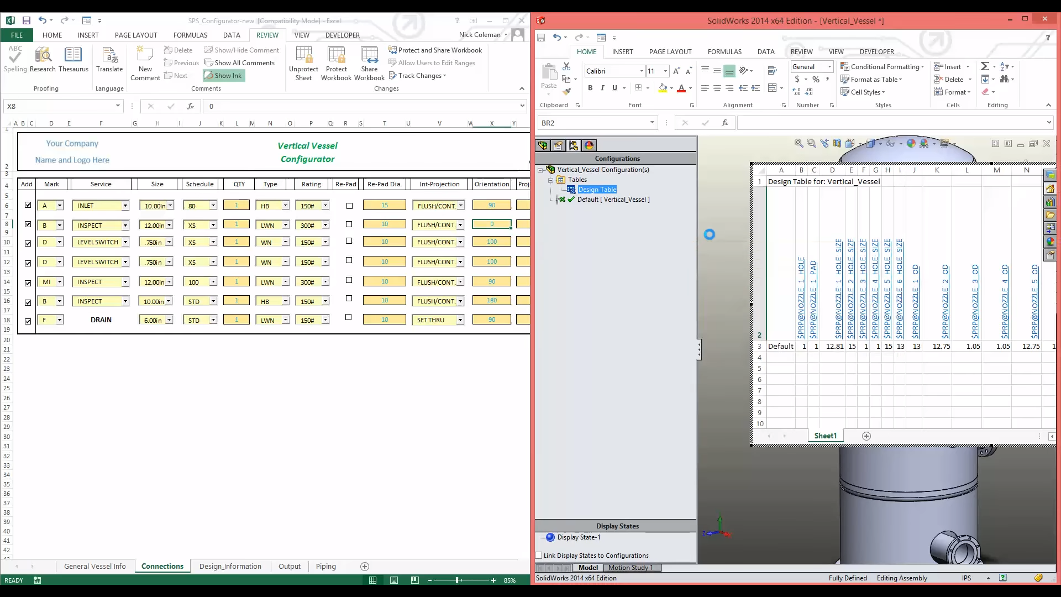
Task: Open the 10.00in size dropdown for INLET row
Action: (170, 206)
